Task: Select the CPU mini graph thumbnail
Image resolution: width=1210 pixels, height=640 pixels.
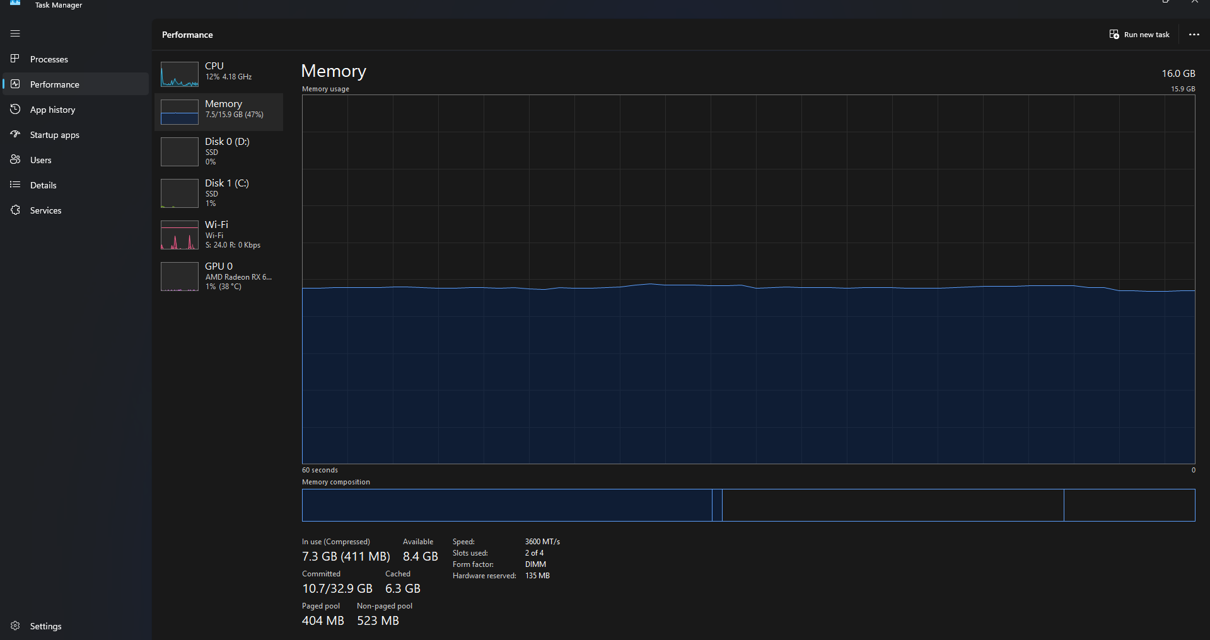Action: tap(180, 74)
